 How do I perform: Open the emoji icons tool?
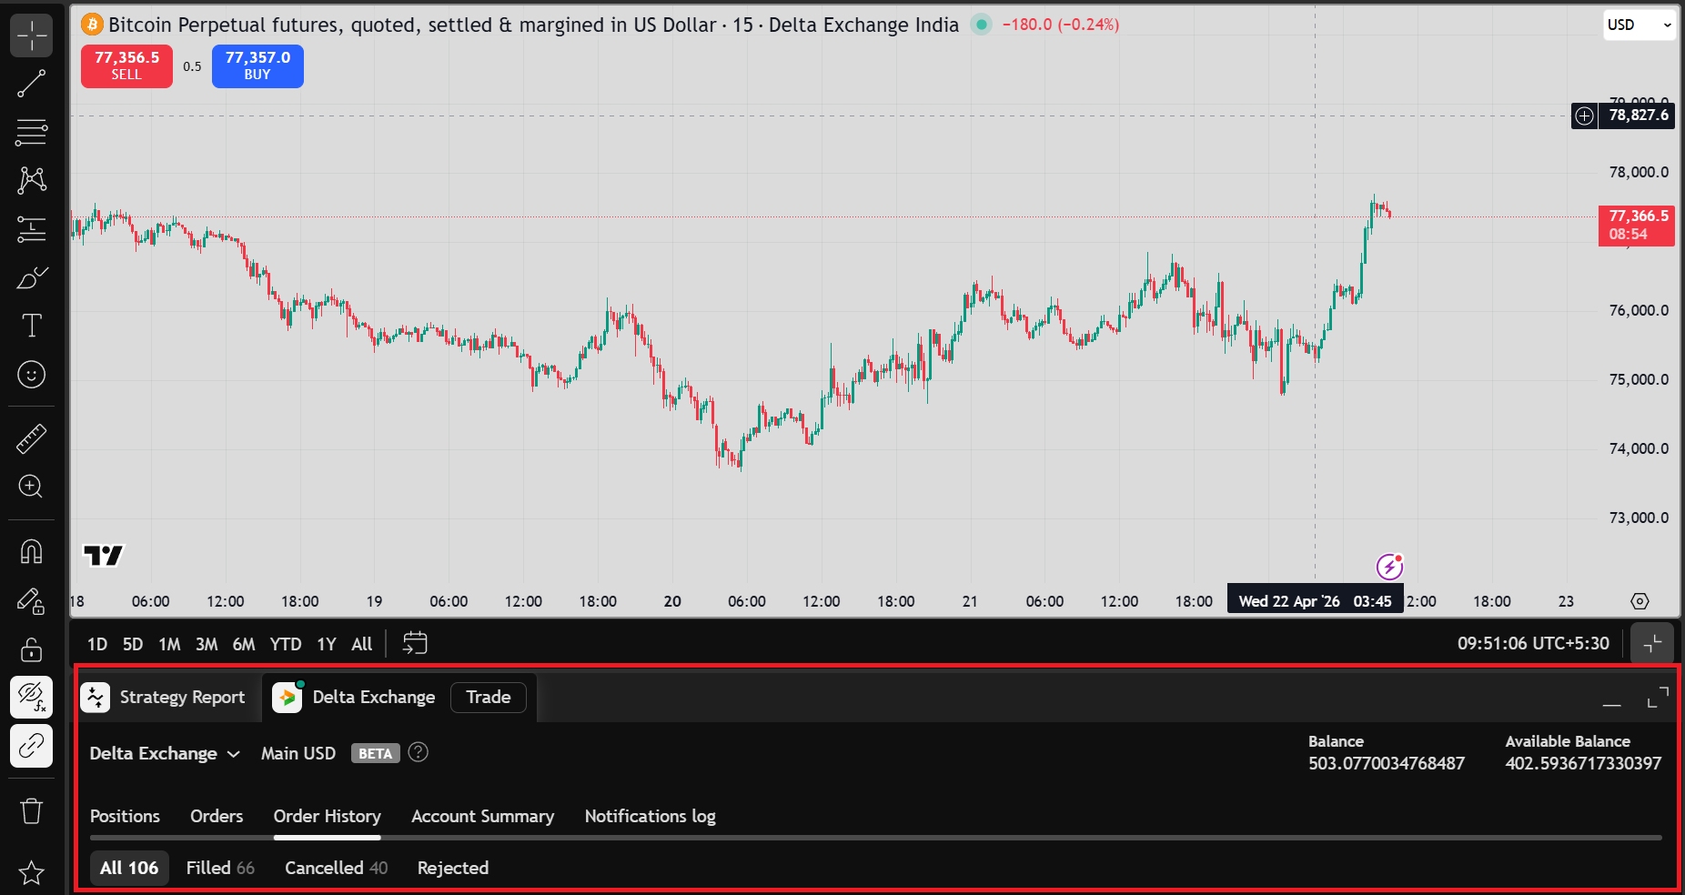click(x=32, y=374)
